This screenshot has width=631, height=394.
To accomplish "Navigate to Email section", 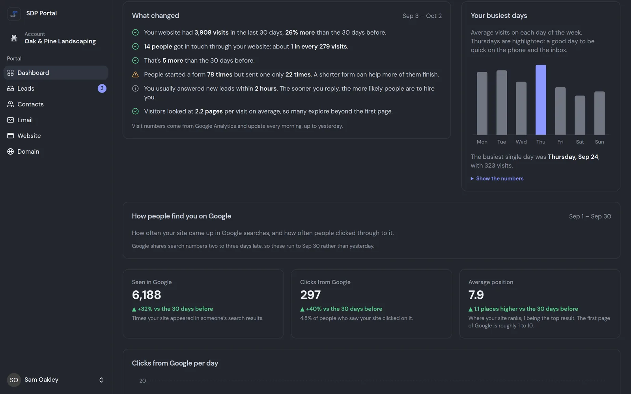I will pos(56,120).
